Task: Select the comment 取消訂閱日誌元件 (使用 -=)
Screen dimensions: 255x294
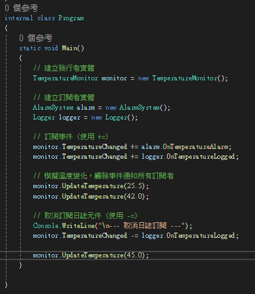Action: 85,216
